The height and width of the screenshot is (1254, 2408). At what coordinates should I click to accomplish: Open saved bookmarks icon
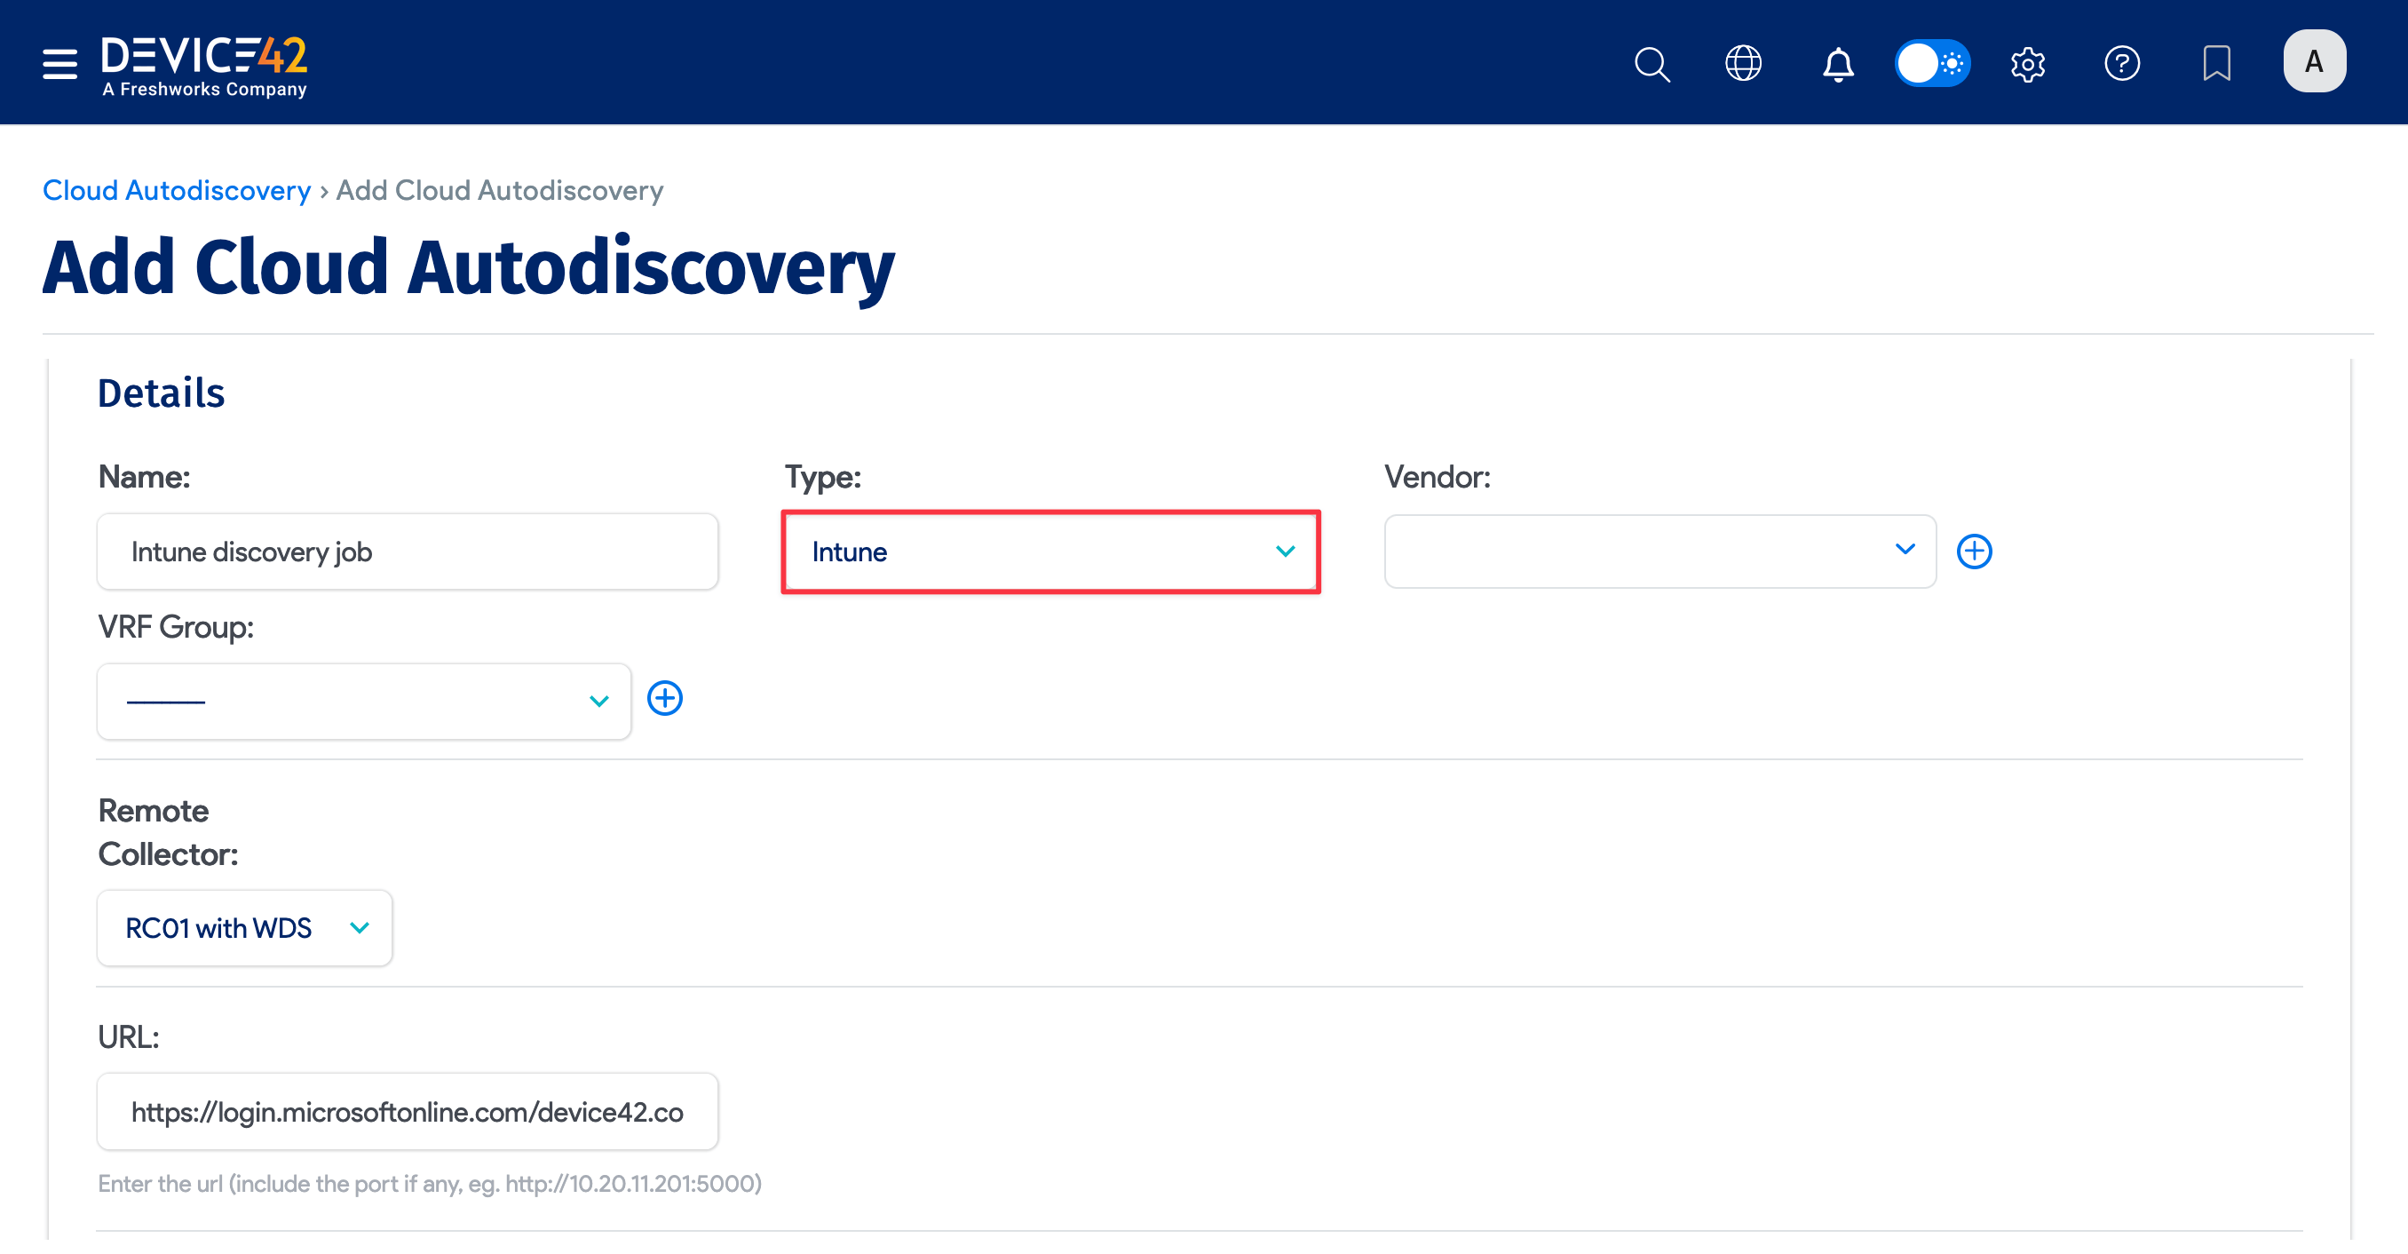click(x=2217, y=63)
